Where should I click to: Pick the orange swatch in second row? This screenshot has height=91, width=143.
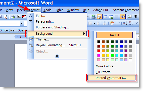click(103, 46)
